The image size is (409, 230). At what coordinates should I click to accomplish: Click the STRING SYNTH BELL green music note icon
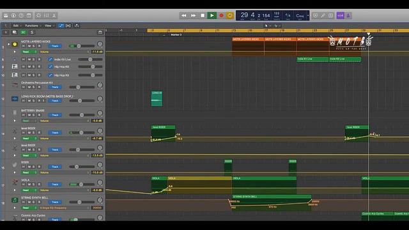[x=15, y=200]
